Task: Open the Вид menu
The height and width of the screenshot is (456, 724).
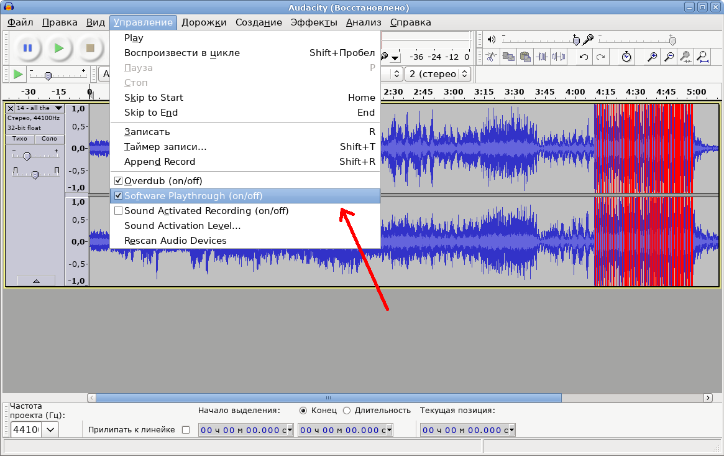Action: [x=96, y=22]
